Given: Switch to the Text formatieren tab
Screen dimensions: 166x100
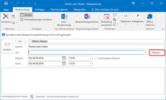Looking at the screenshot, I should tap(59, 10).
